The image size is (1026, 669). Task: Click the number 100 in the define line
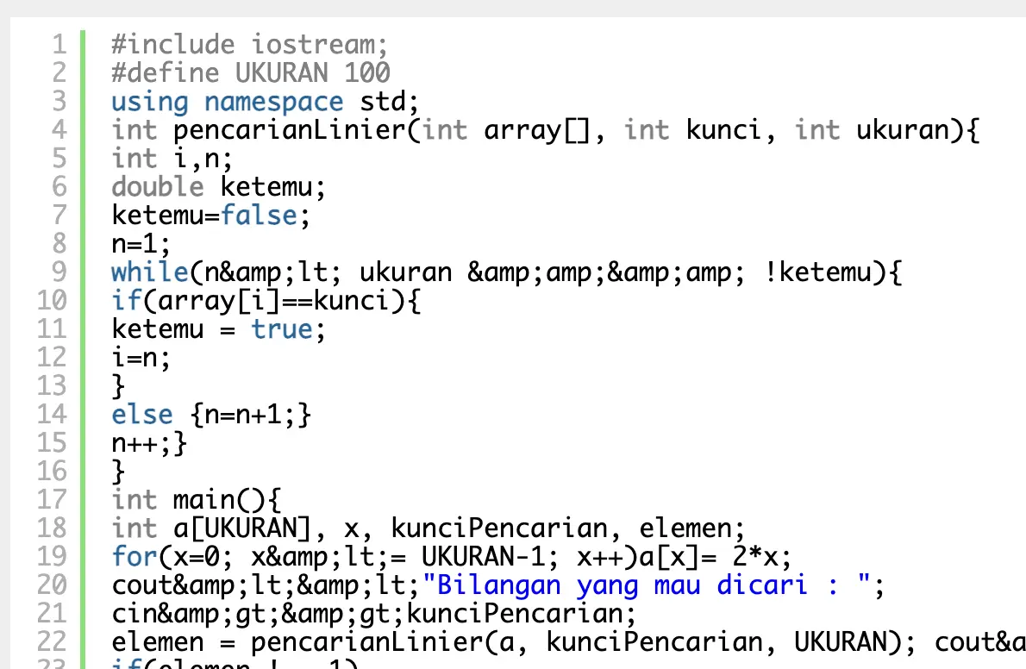coord(368,72)
